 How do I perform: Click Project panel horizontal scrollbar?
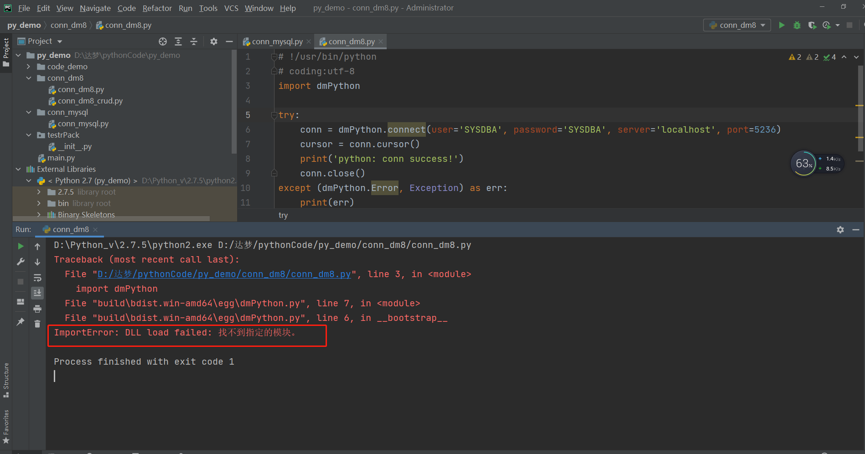pyautogui.click(x=111, y=219)
